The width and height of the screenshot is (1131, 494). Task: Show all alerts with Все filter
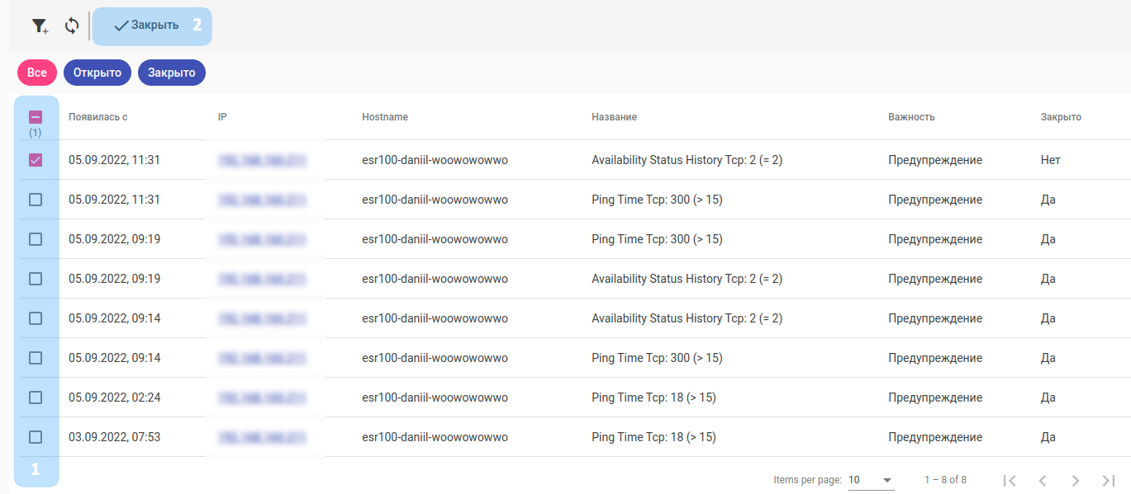[37, 73]
